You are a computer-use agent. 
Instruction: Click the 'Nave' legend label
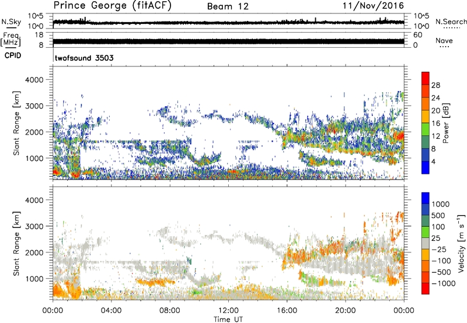click(x=444, y=40)
